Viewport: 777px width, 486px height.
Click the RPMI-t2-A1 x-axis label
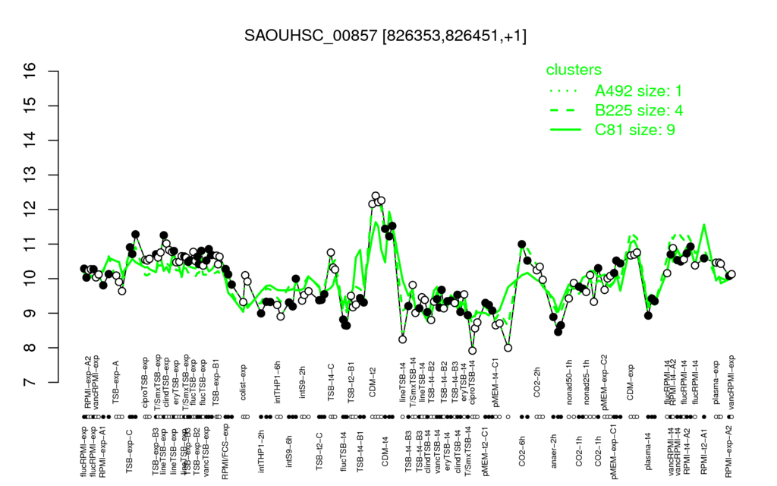(x=703, y=451)
